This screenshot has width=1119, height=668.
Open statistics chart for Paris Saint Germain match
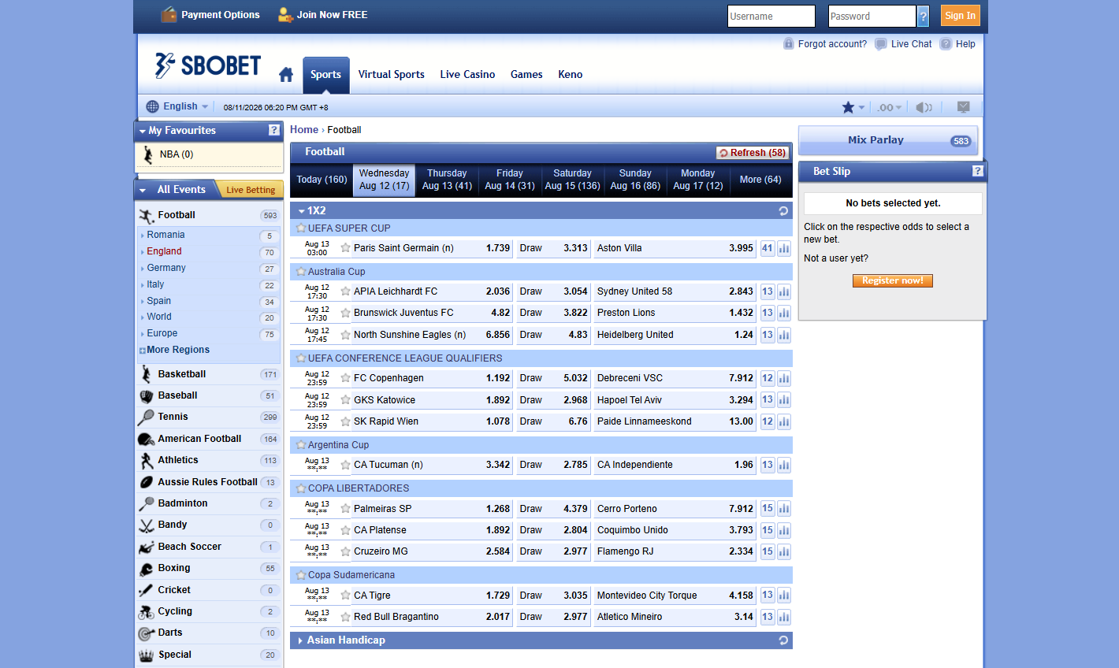(784, 248)
